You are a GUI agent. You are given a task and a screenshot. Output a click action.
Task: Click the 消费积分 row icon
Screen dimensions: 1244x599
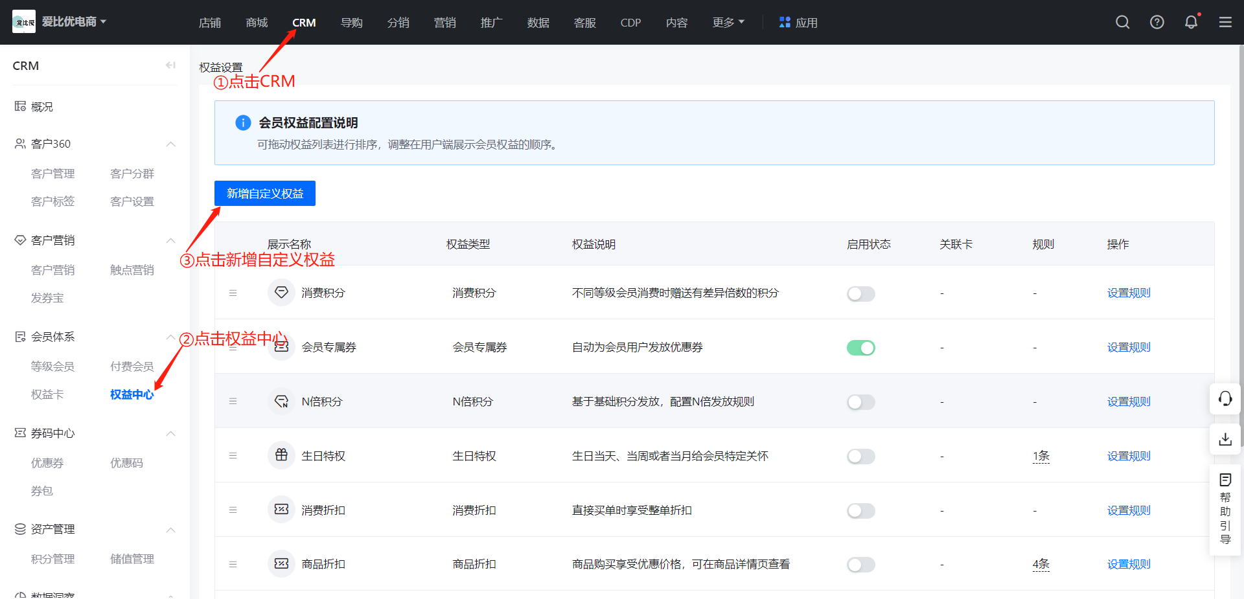(281, 293)
